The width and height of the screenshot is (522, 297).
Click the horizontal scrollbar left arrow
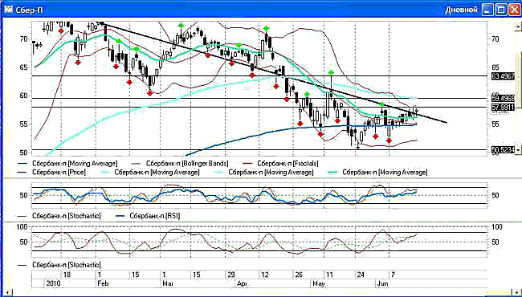click(x=8, y=293)
